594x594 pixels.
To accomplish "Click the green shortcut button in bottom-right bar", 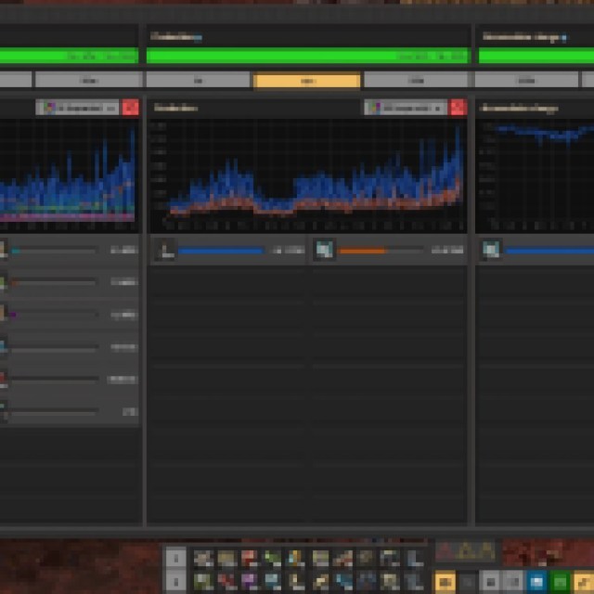I will pos(560,582).
